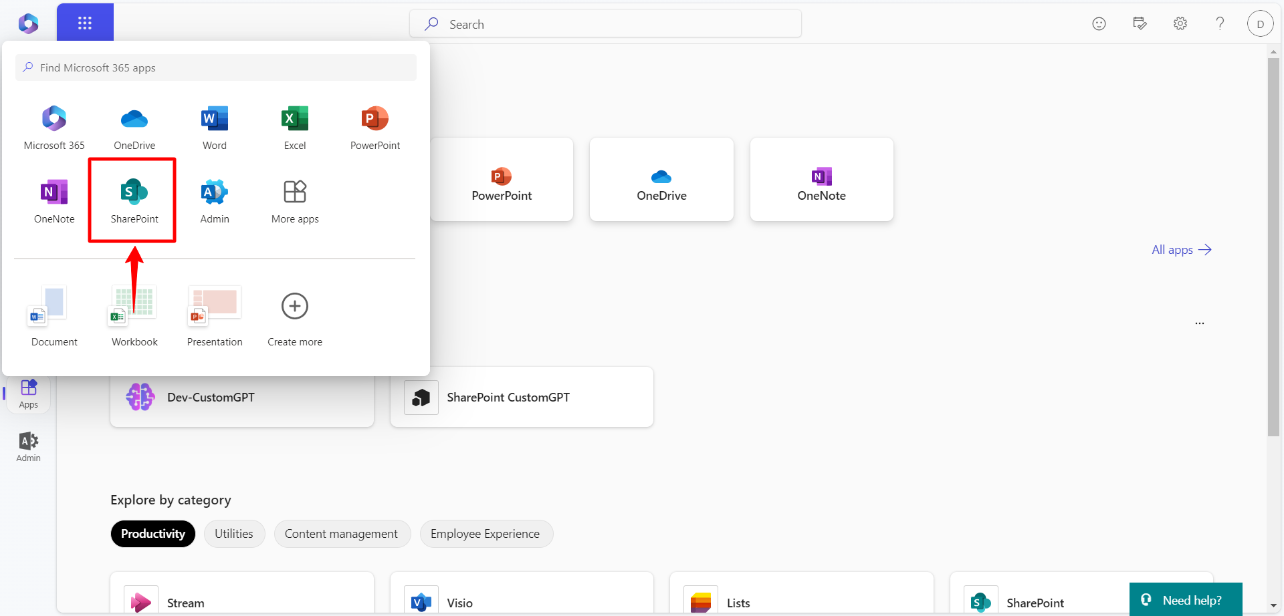The height and width of the screenshot is (616, 1284).
Task: Click the account avatar D
Action: 1260,24
